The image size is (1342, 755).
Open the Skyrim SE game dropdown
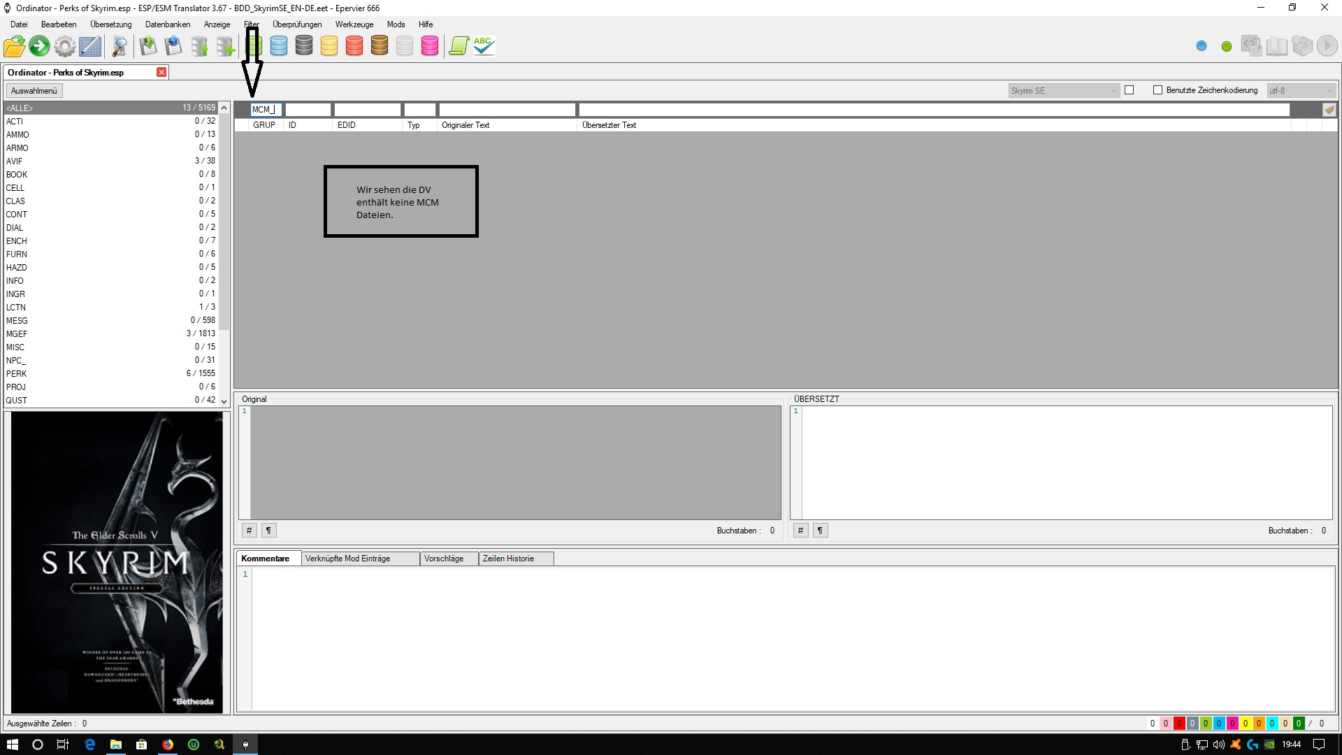tap(1064, 91)
